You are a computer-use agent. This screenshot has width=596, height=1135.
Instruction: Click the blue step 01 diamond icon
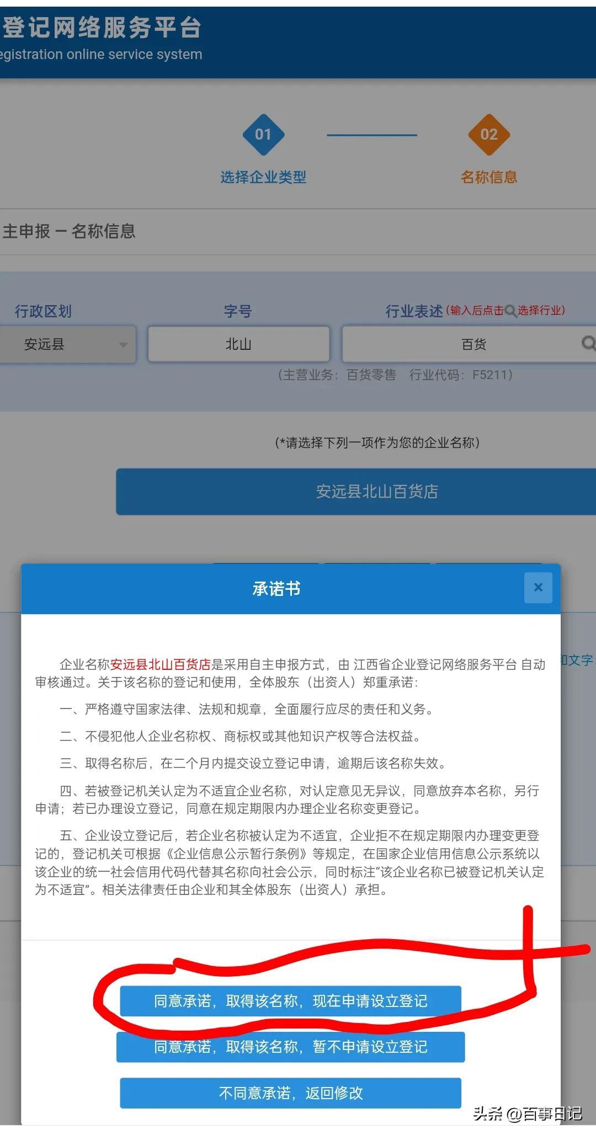click(x=263, y=135)
